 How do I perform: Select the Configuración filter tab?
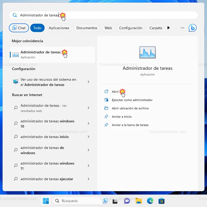[x=131, y=28]
